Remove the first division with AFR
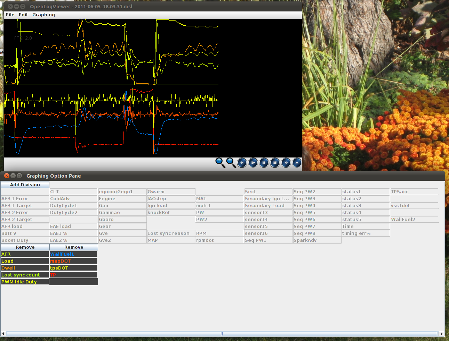The width and height of the screenshot is (449, 341). 25,247
